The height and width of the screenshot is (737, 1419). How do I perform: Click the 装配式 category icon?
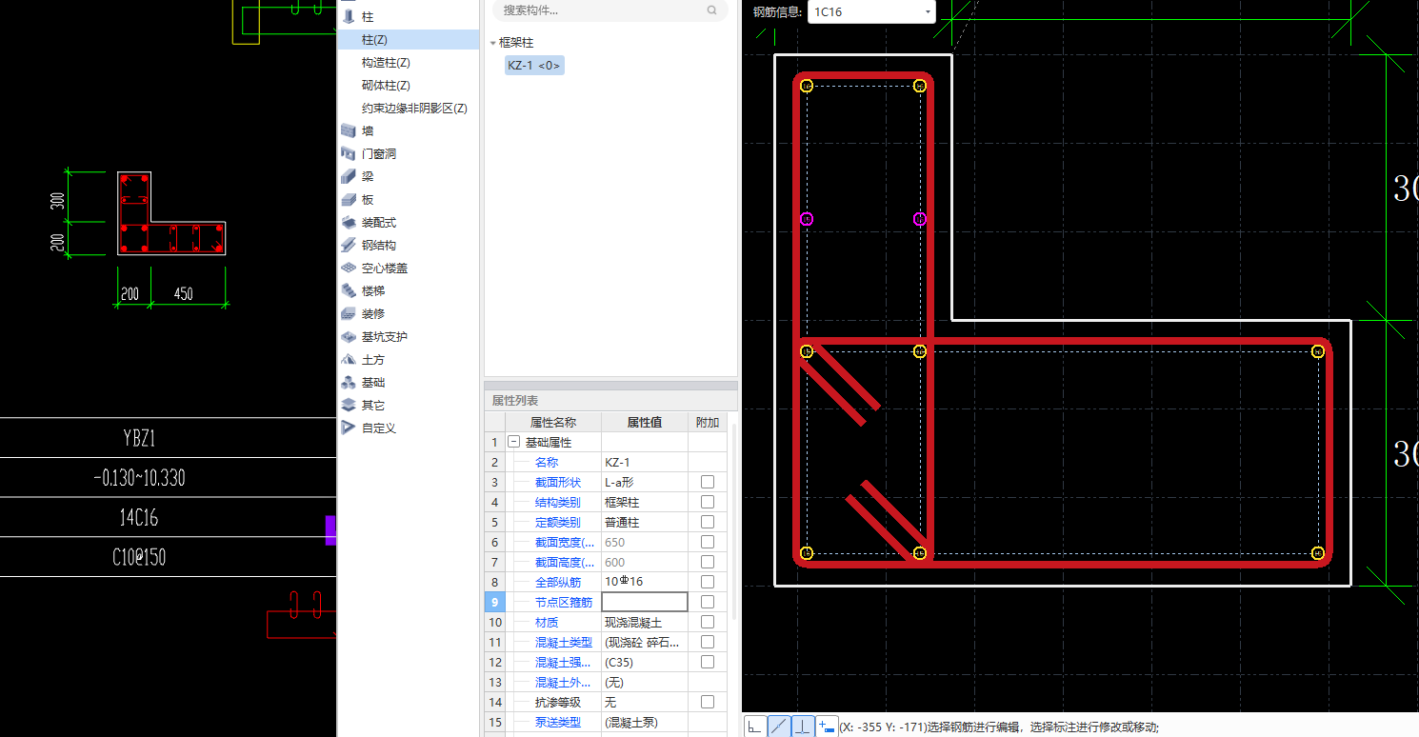coord(348,222)
